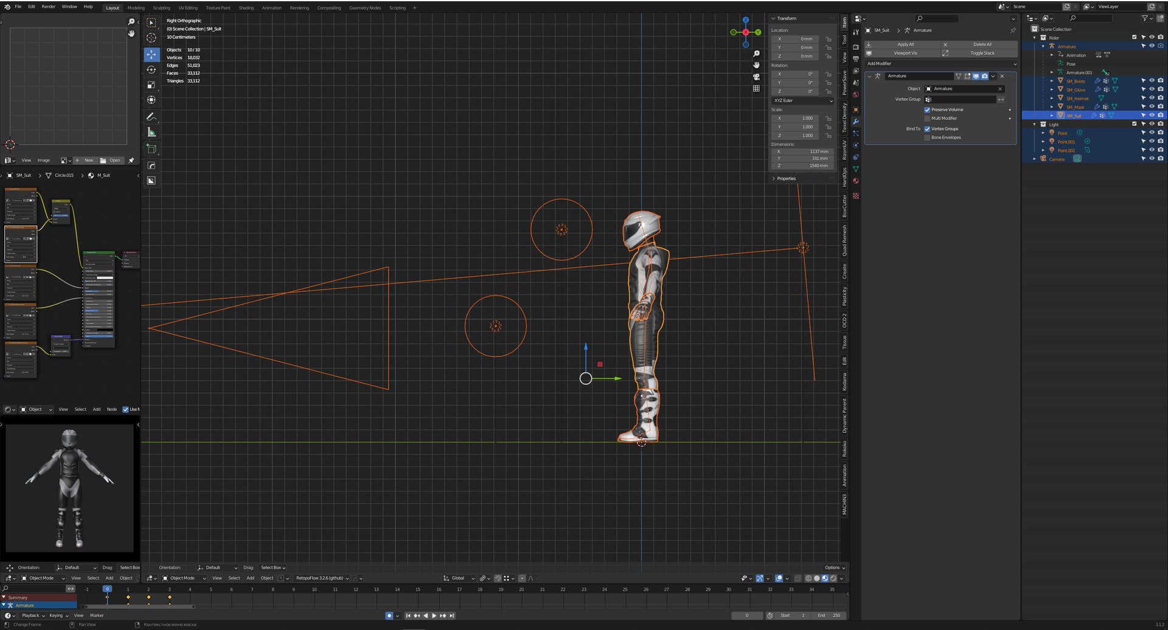The width and height of the screenshot is (1168, 630).
Task: Open the Render menu
Action: point(49,7)
